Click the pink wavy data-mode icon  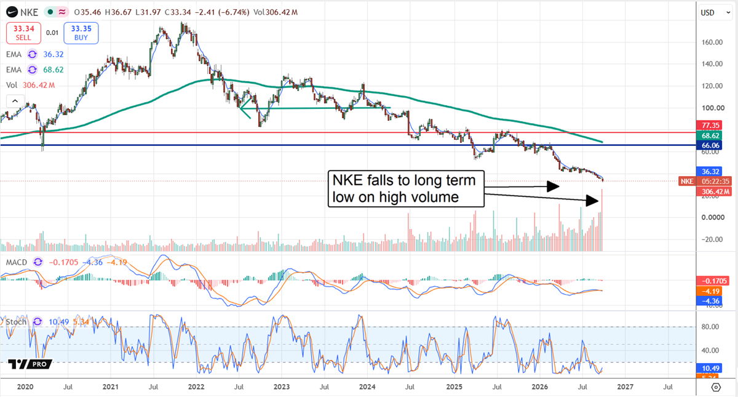point(62,12)
